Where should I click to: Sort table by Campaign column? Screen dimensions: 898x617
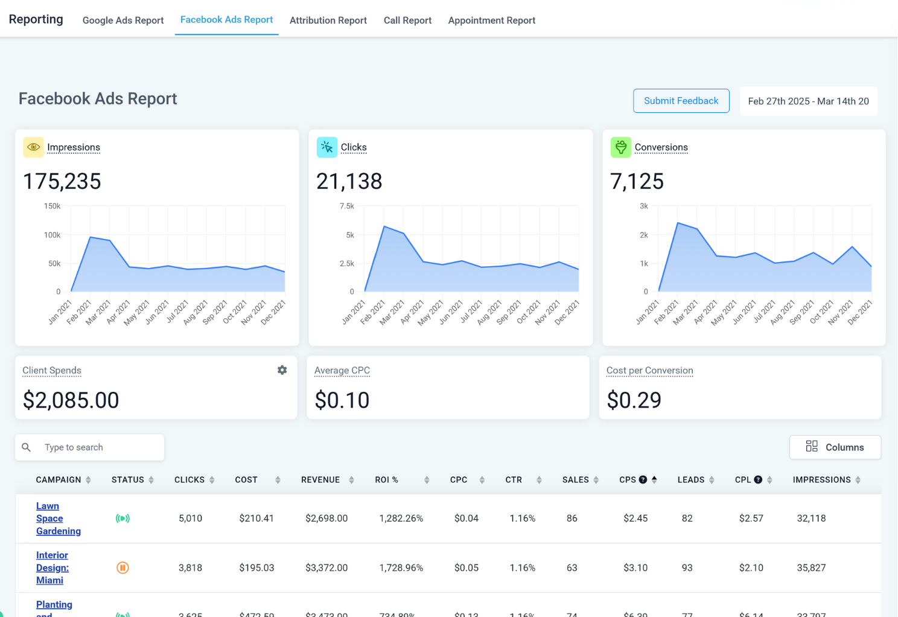point(88,480)
